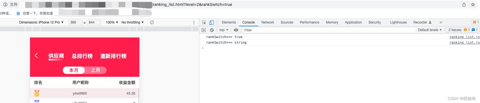Open ranking_list.js link for 'string' log

click(x=465, y=43)
